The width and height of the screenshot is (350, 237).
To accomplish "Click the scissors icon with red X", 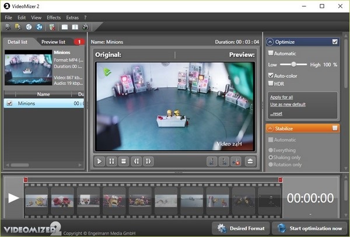I will point(236,161).
